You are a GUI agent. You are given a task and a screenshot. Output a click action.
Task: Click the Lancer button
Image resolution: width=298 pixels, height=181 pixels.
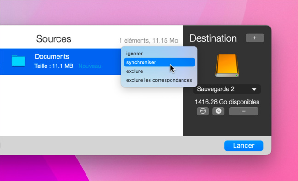coord(244,146)
